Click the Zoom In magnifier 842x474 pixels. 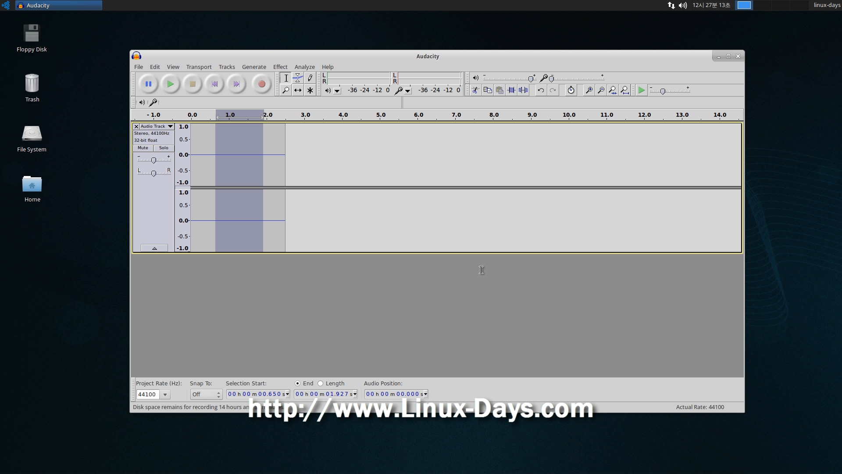pos(589,90)
